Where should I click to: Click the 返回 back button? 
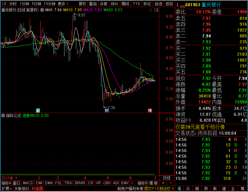(x=169, y=4)
